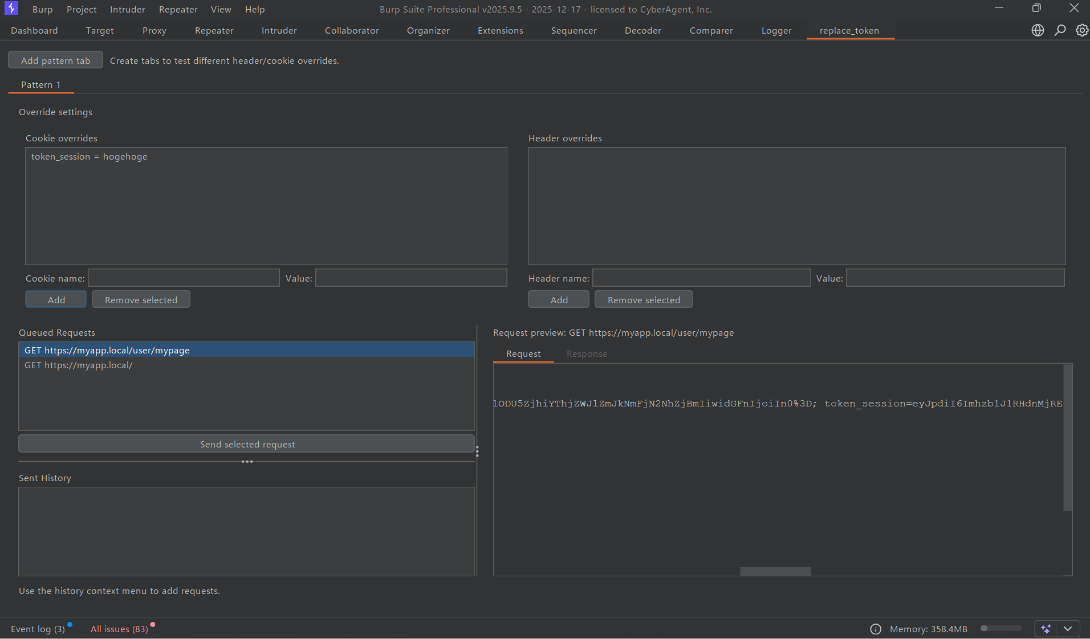1090x639 pixels.
Task: Switch to the Extensions tab
Action: pos(501,30)
